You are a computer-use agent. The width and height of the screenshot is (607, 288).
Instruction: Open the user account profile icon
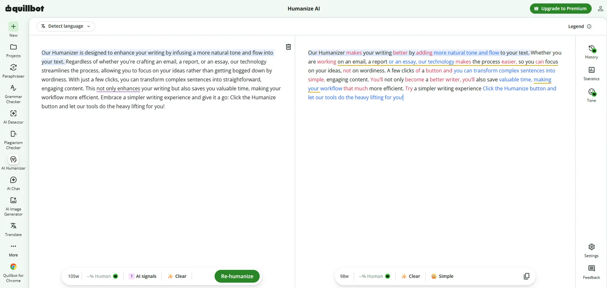600,9
